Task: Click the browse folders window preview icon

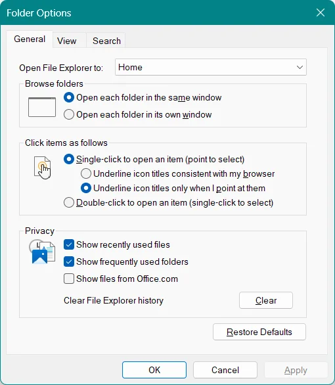Action: click(42, 107)
